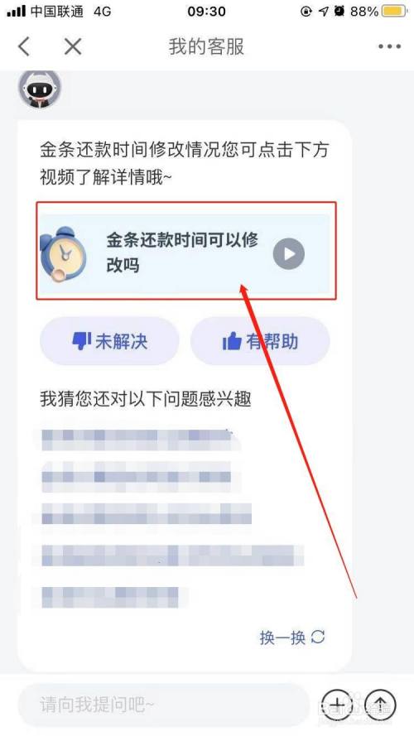Tap the up-arrow send button

381,705
